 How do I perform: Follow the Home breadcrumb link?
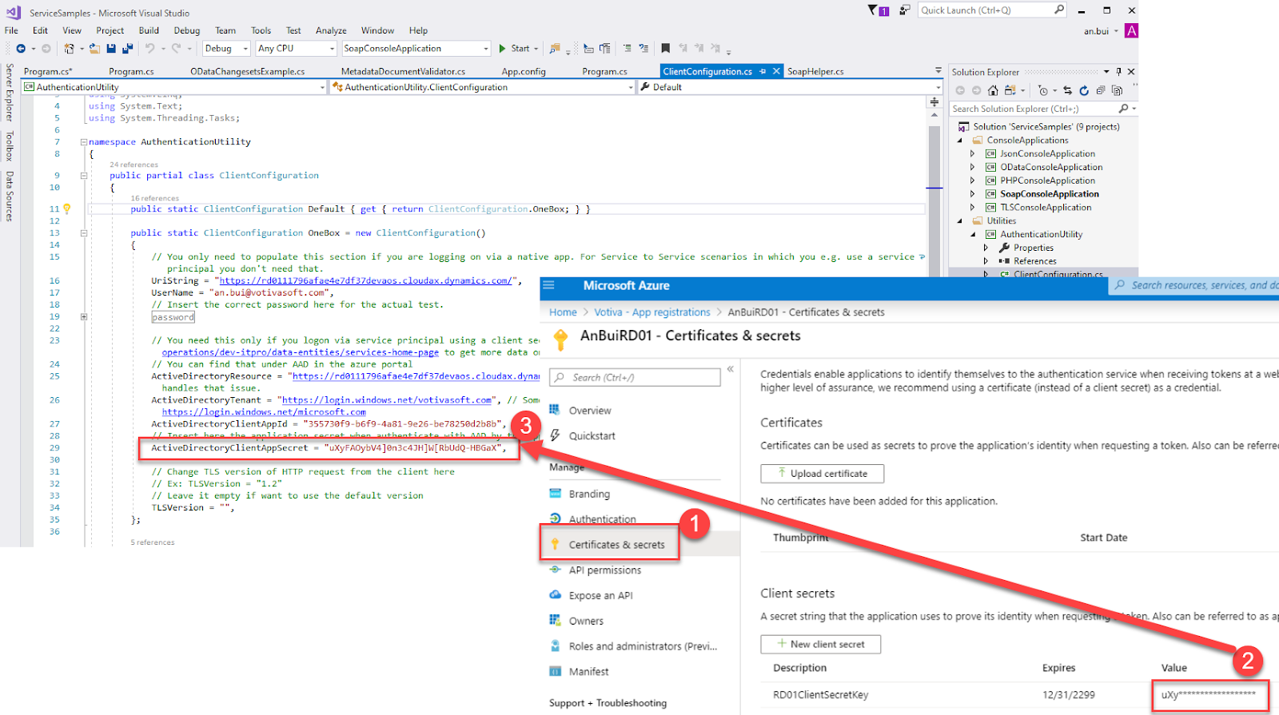tap(563, 312)
